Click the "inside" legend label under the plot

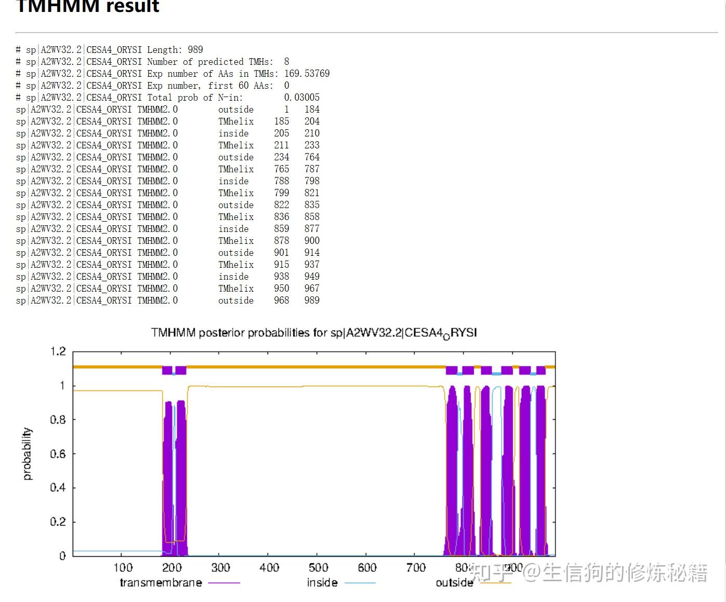[x=322, y=583]
